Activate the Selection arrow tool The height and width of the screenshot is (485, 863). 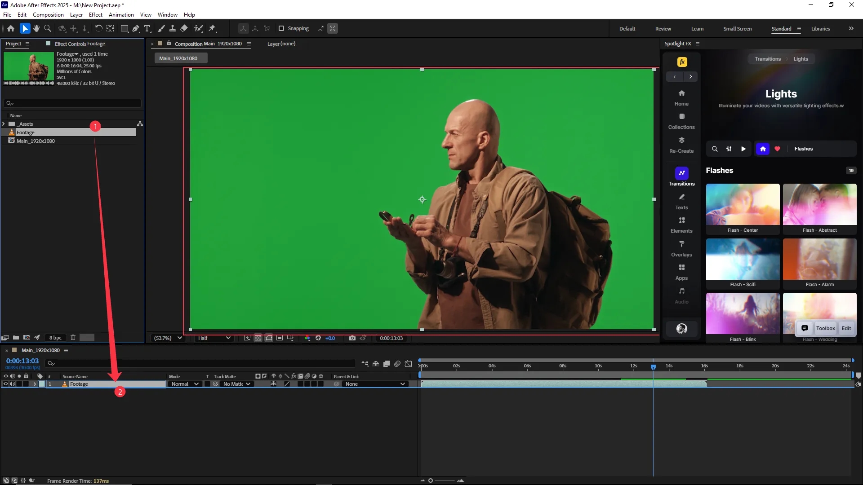pos(25,28)
